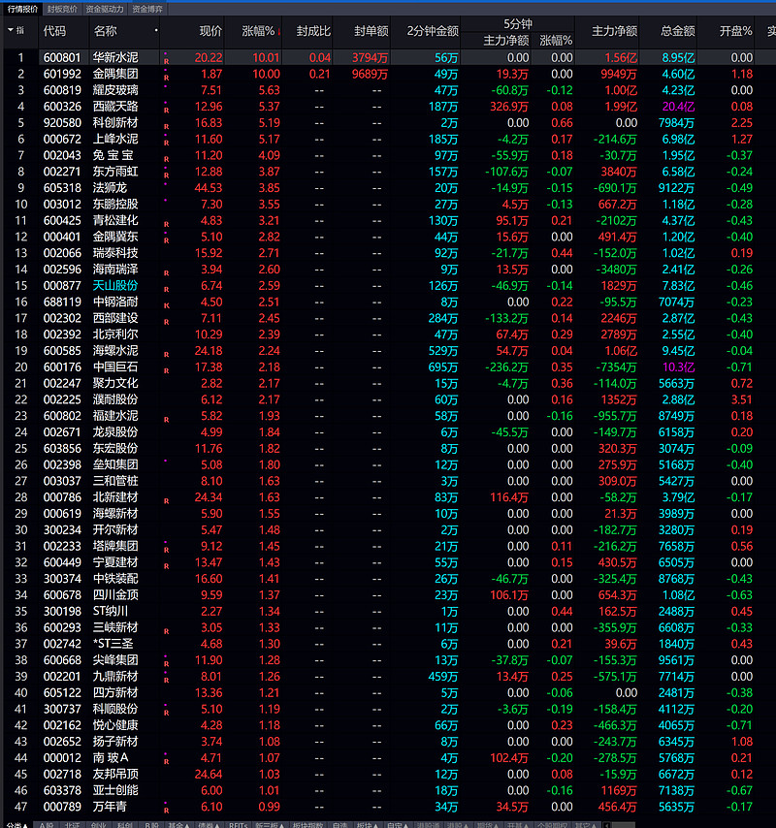Click the R marker beside 海螺水泥
Viewport: 776px width, 828px height.
point(167,354)
